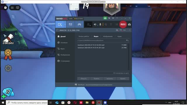
Task: Click the file list vertical scrollbar
Action: (x=129, y=57)
